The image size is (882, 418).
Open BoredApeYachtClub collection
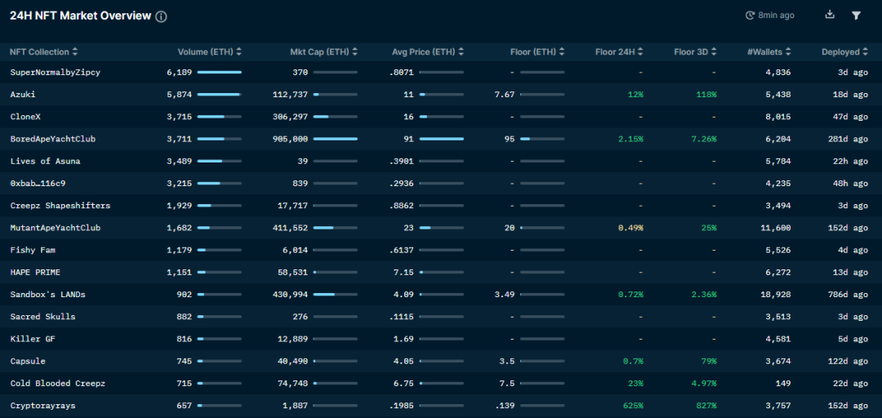[x=53, y=139]
